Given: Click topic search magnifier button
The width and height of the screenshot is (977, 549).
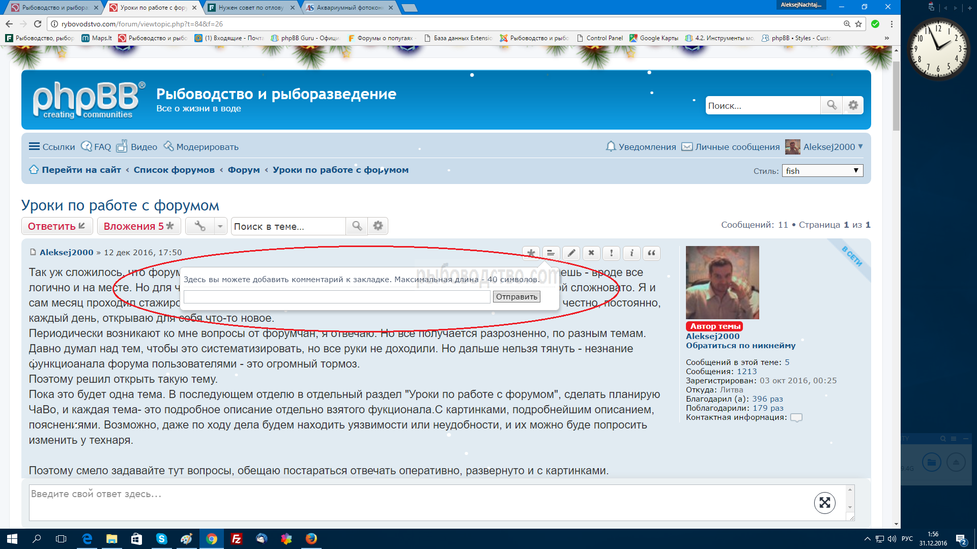Looking at the screenshot, I should tap(357, 226).
